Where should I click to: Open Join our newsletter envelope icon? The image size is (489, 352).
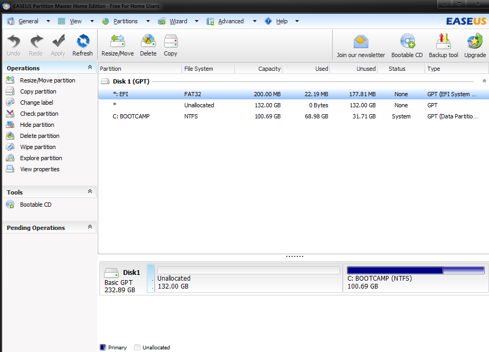[361, 42]
